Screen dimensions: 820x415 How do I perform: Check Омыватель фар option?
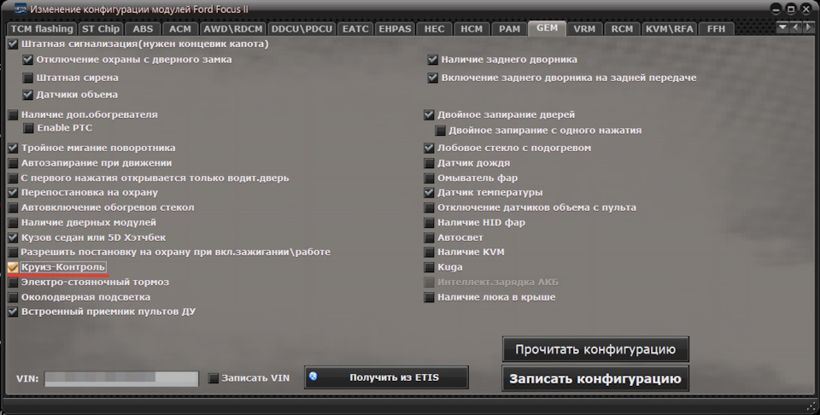[x=429, y=178]
